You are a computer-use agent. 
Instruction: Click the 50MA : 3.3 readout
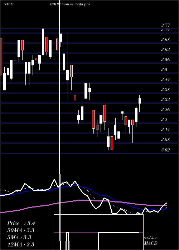point(21,230)
